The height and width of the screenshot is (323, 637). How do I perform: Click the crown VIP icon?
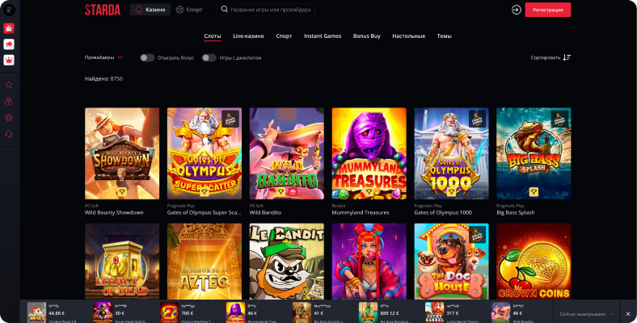[x=9, y=60]
